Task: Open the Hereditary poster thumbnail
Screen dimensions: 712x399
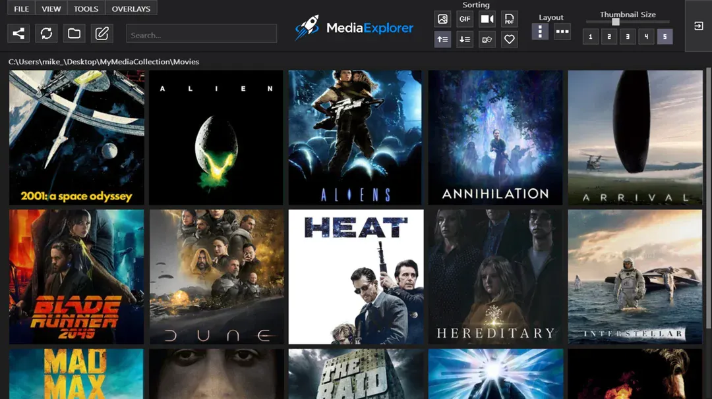Action: click(x=495, y=277)
